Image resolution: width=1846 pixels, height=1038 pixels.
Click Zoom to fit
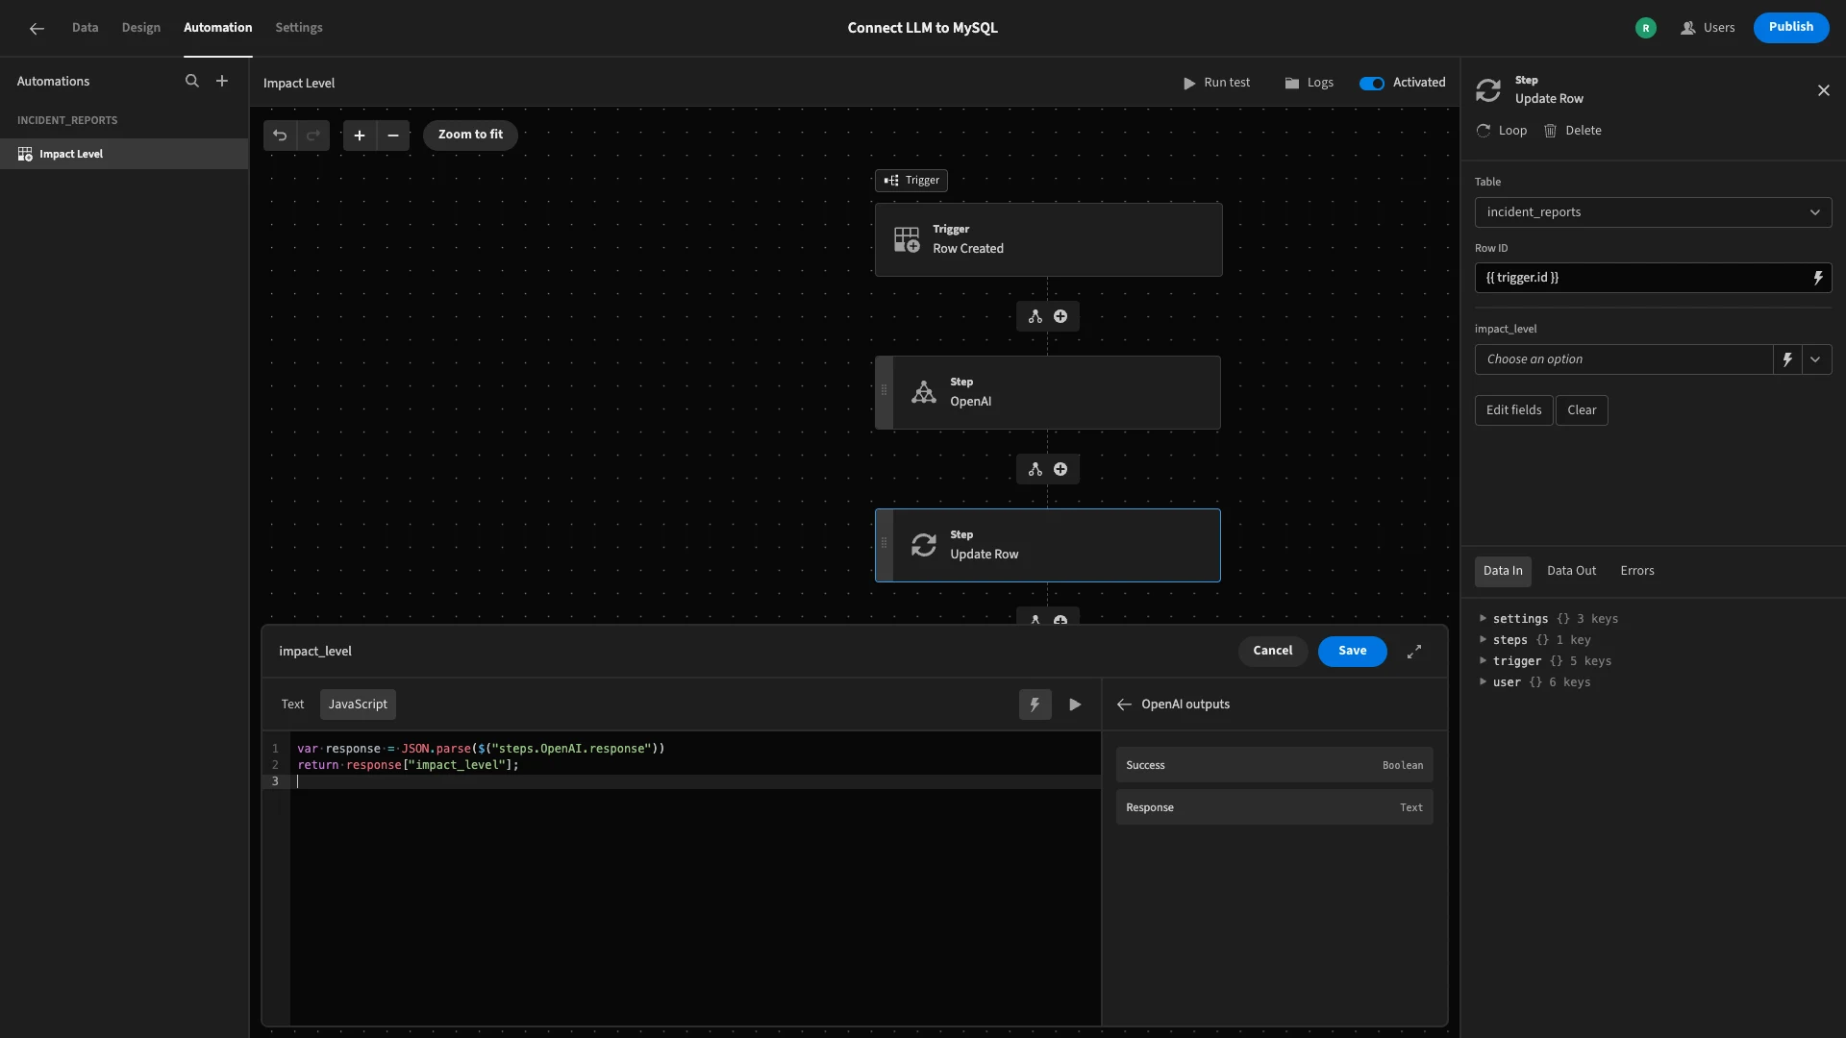point(470,135)
